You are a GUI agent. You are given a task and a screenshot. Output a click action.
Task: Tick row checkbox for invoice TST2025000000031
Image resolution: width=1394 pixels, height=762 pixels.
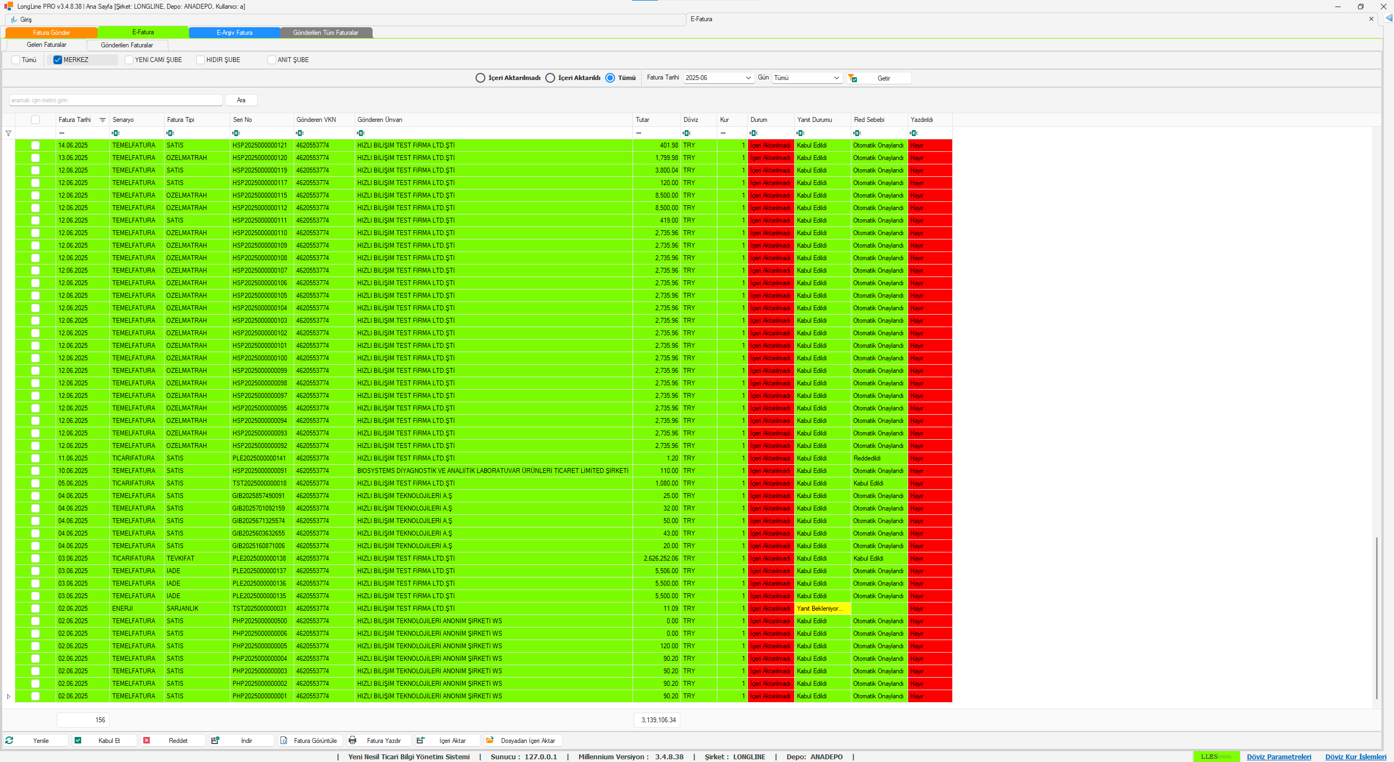click(35, 609)
